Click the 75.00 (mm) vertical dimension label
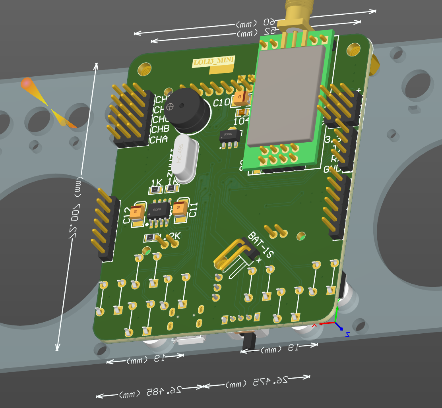 coord(76,208)
